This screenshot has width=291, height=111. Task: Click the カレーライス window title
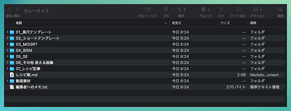[x=36, y=11]
